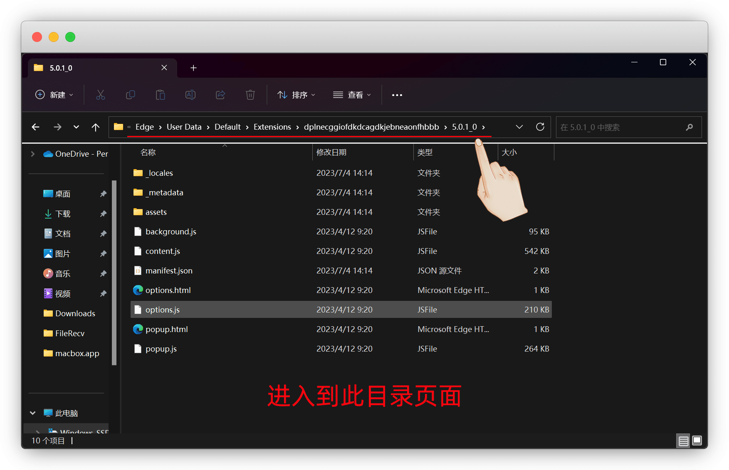729x470 pixels.
Task: Click Extensions in the address breadcrumb
Action: pos(272,127)
